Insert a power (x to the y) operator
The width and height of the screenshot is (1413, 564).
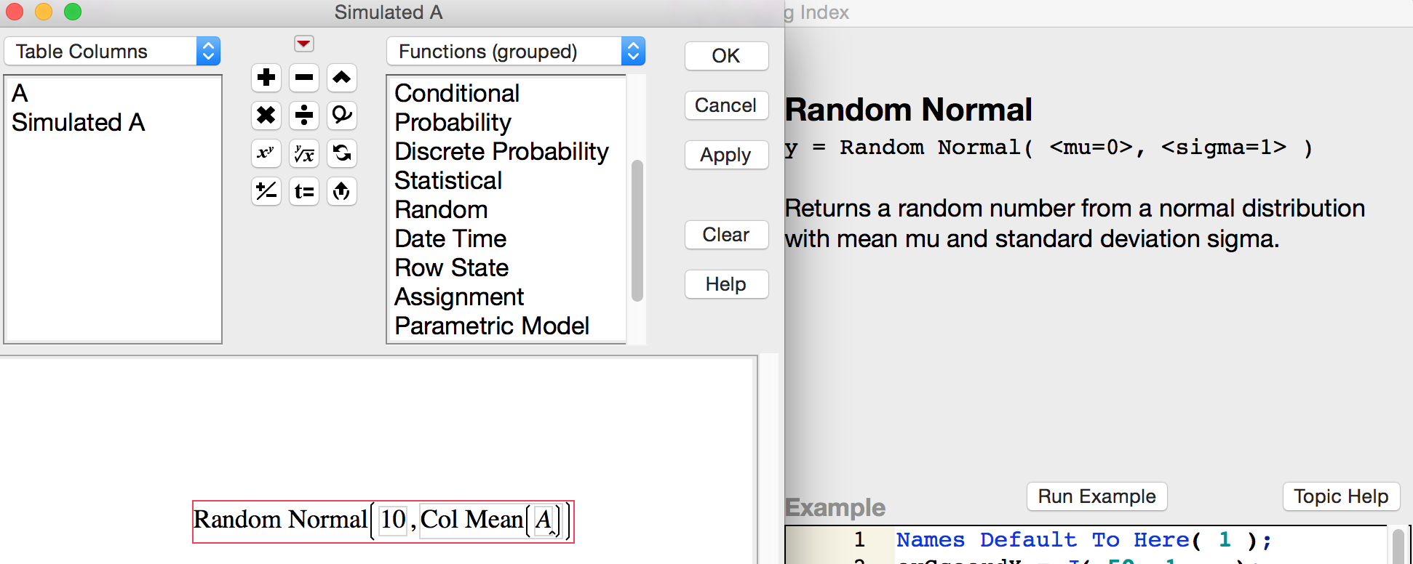click(266, 153)
